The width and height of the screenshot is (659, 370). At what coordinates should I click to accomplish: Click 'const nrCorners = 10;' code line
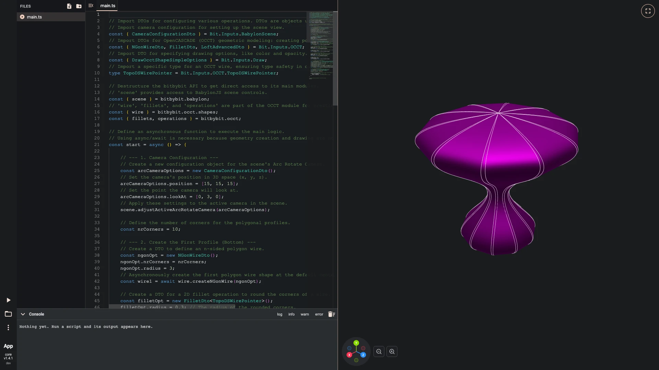pos(150,229)
